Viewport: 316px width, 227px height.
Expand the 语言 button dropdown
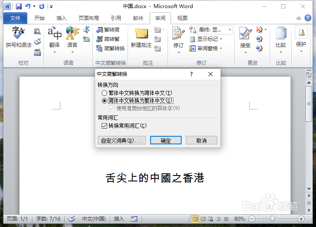(73, 52)
